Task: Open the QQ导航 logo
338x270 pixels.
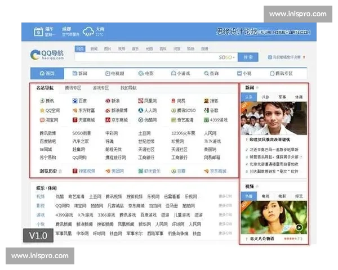Action: [47, 55]
